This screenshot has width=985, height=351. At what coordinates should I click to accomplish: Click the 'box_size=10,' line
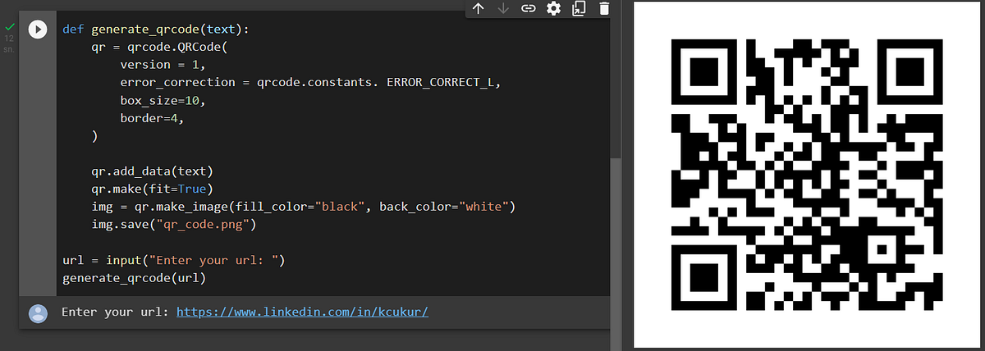tap(163, 101)
